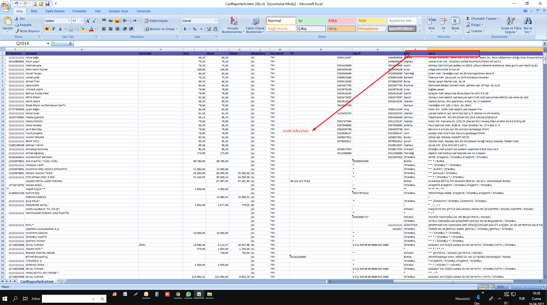This screenshot has width=547, height=305.
Task: Toggle bold (K) formatting
Action: coord(47,29)
